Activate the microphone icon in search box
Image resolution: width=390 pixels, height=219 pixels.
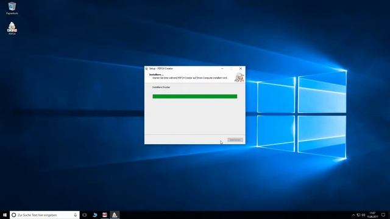click(x=76, y=215)
